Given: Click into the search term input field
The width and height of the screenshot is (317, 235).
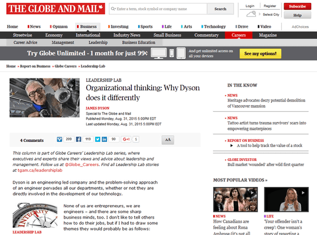Looking at the screenshot, I should (x=158, y=9).
